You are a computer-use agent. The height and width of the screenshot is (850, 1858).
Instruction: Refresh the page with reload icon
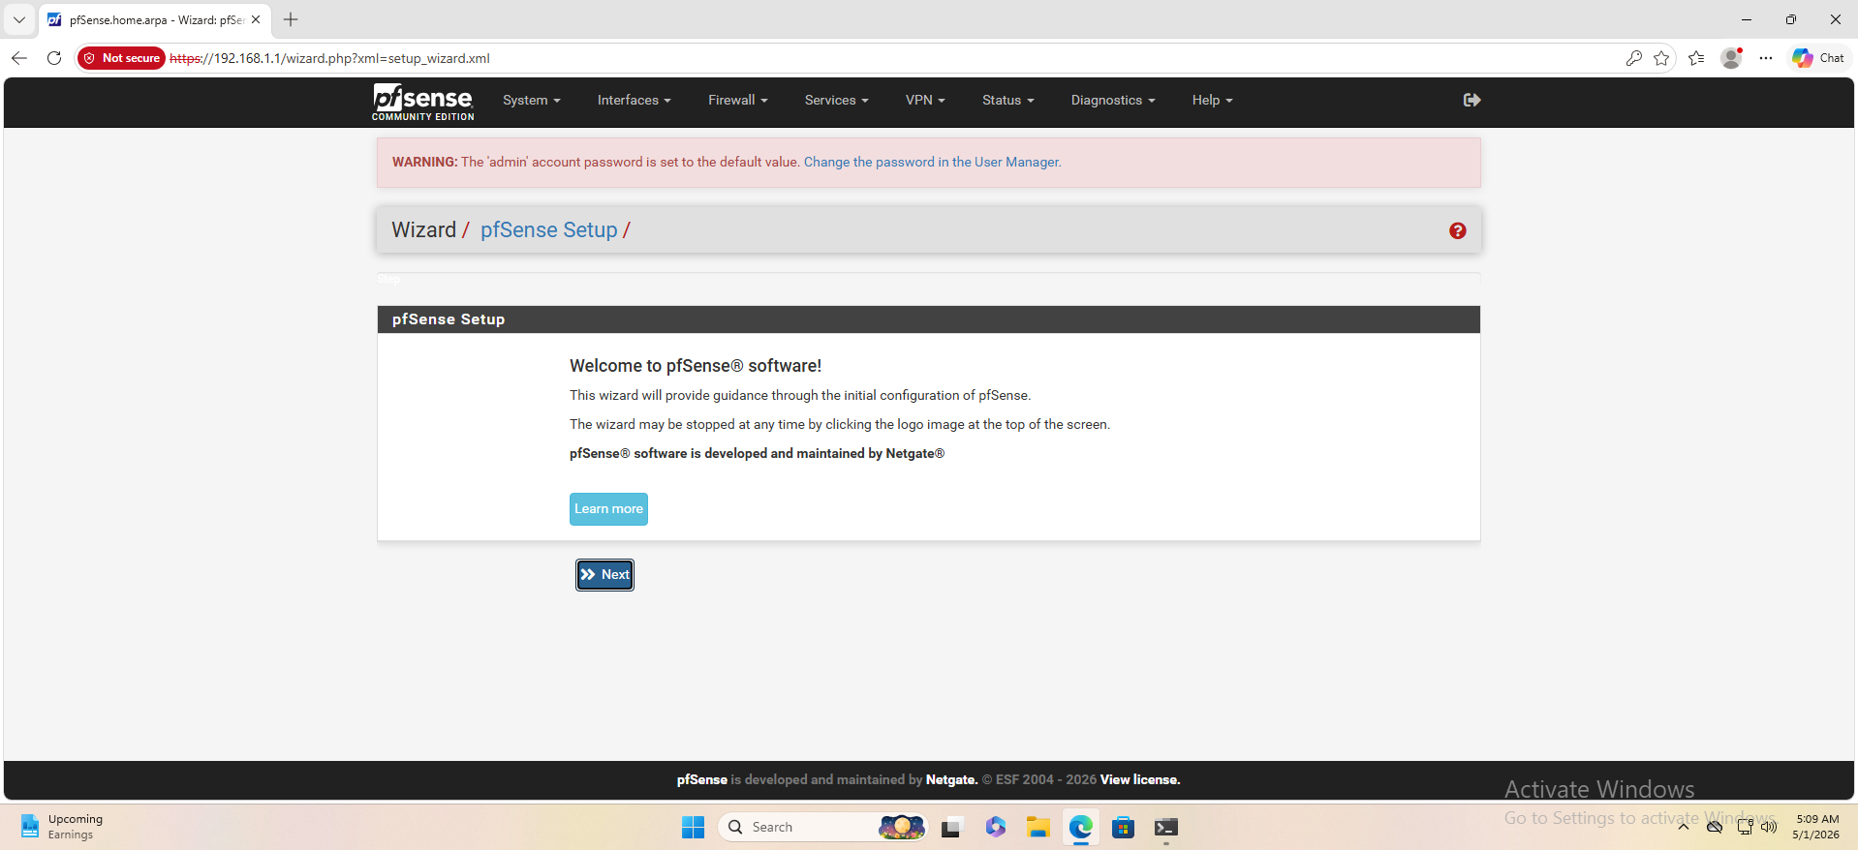(x=54, y=58)
